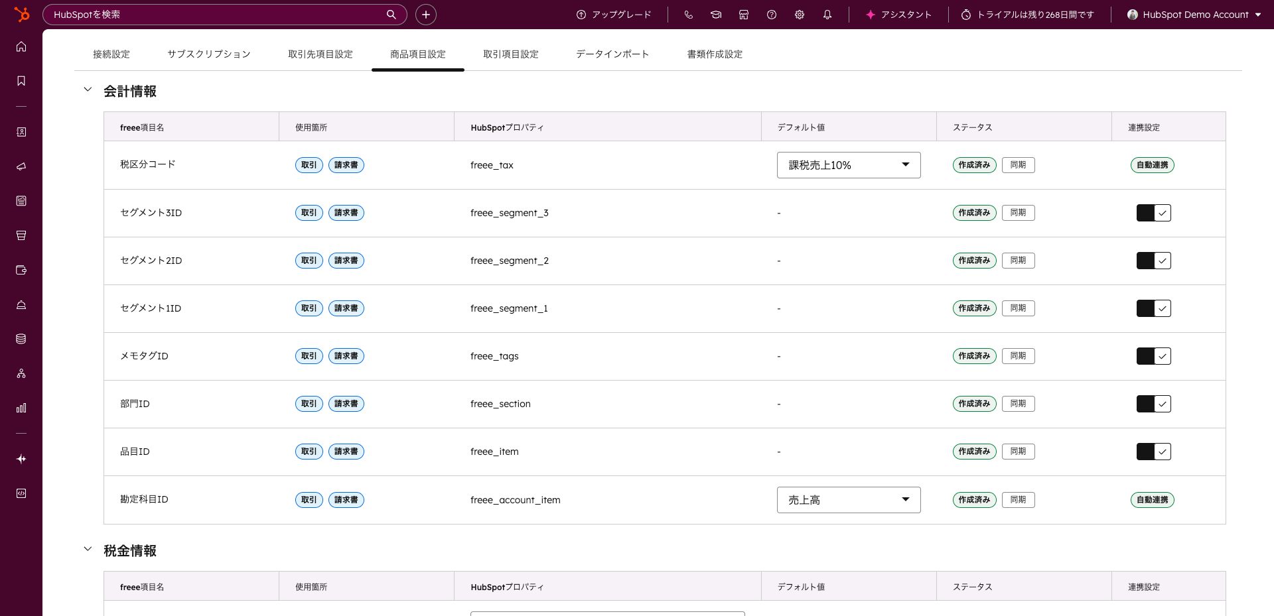Open the settings gear icon
The height and width of the screenshot is (616, 1274).
[800, 15]
